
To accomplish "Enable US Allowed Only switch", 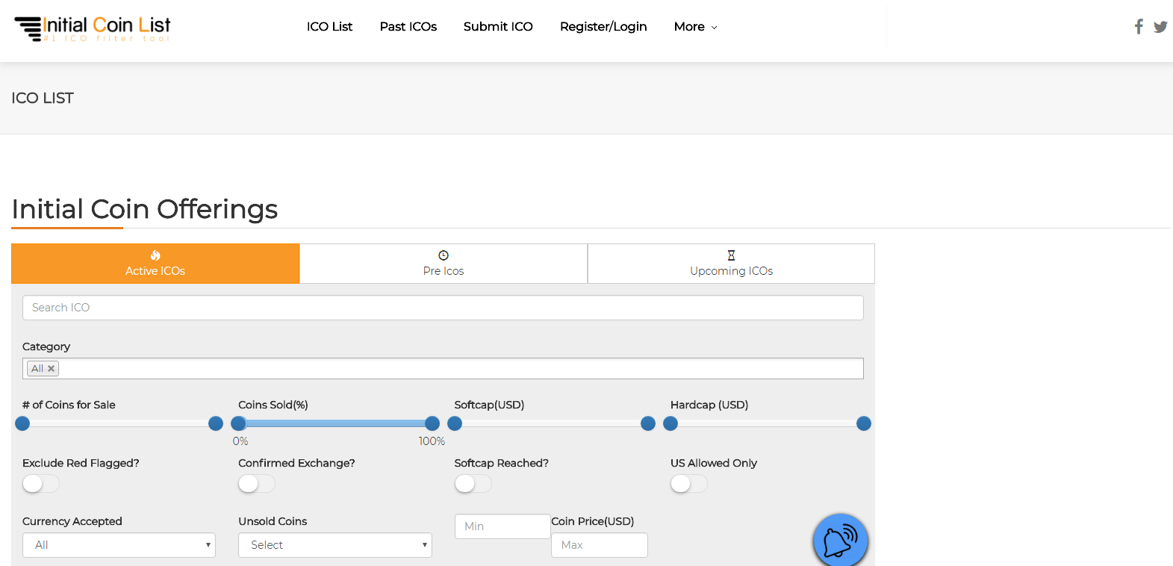I will point(688,484).
